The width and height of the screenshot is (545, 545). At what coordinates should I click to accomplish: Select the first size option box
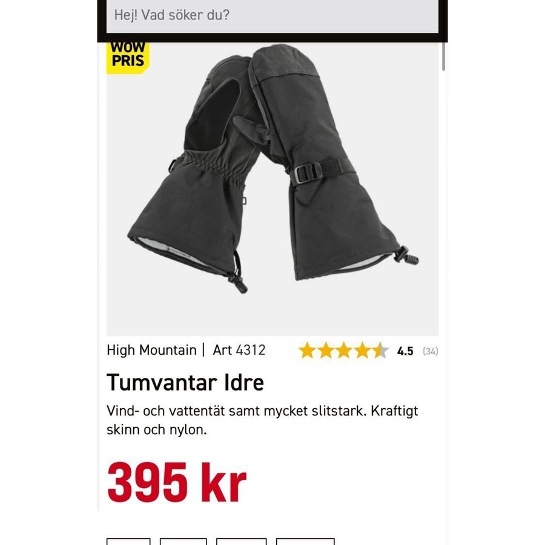click(x=128, y=541)
